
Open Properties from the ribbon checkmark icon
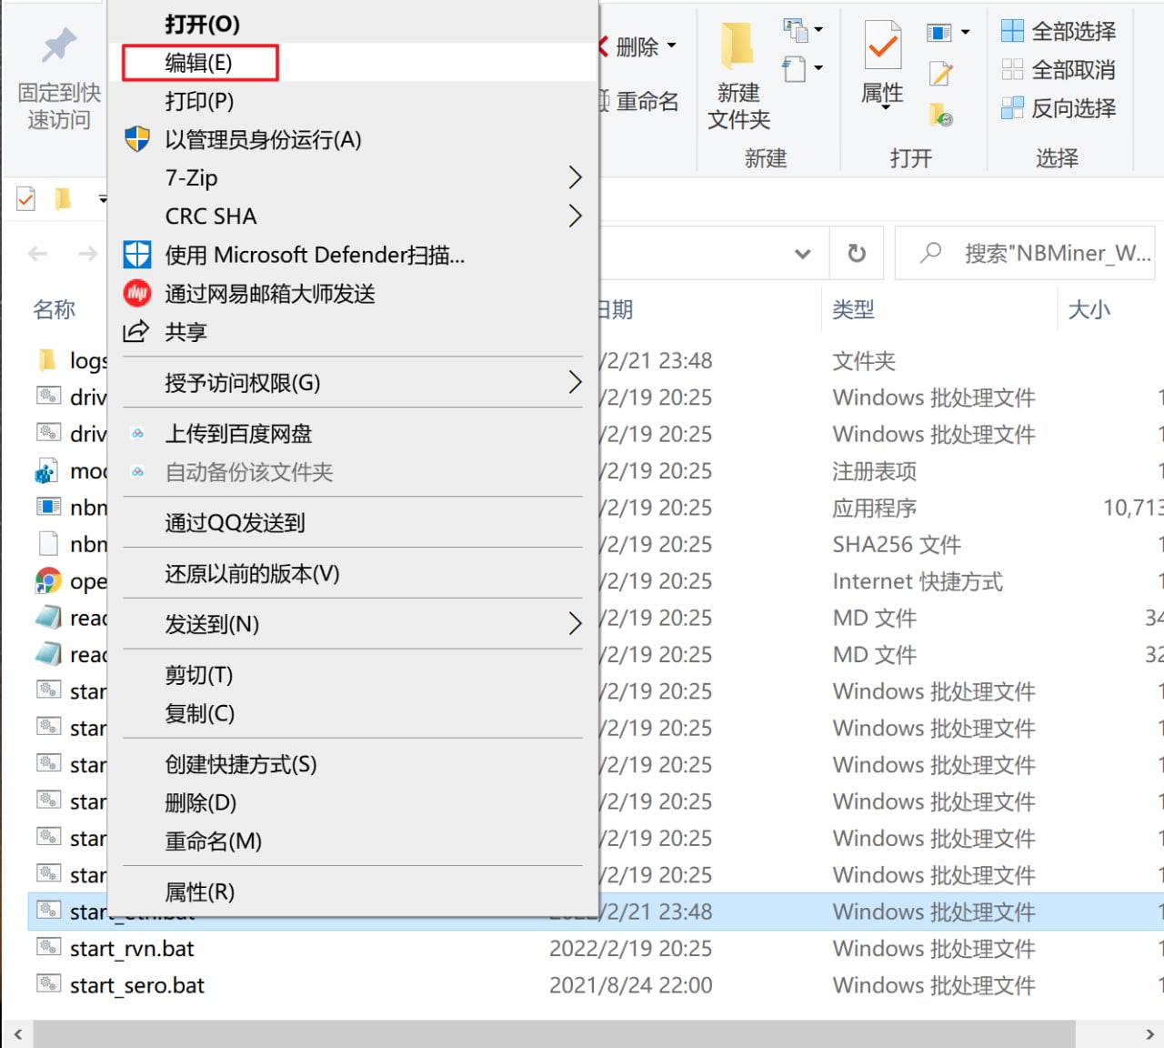[882, 45]
